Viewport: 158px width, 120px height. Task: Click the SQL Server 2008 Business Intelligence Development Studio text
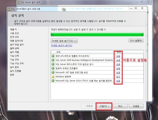pos(84,60)
